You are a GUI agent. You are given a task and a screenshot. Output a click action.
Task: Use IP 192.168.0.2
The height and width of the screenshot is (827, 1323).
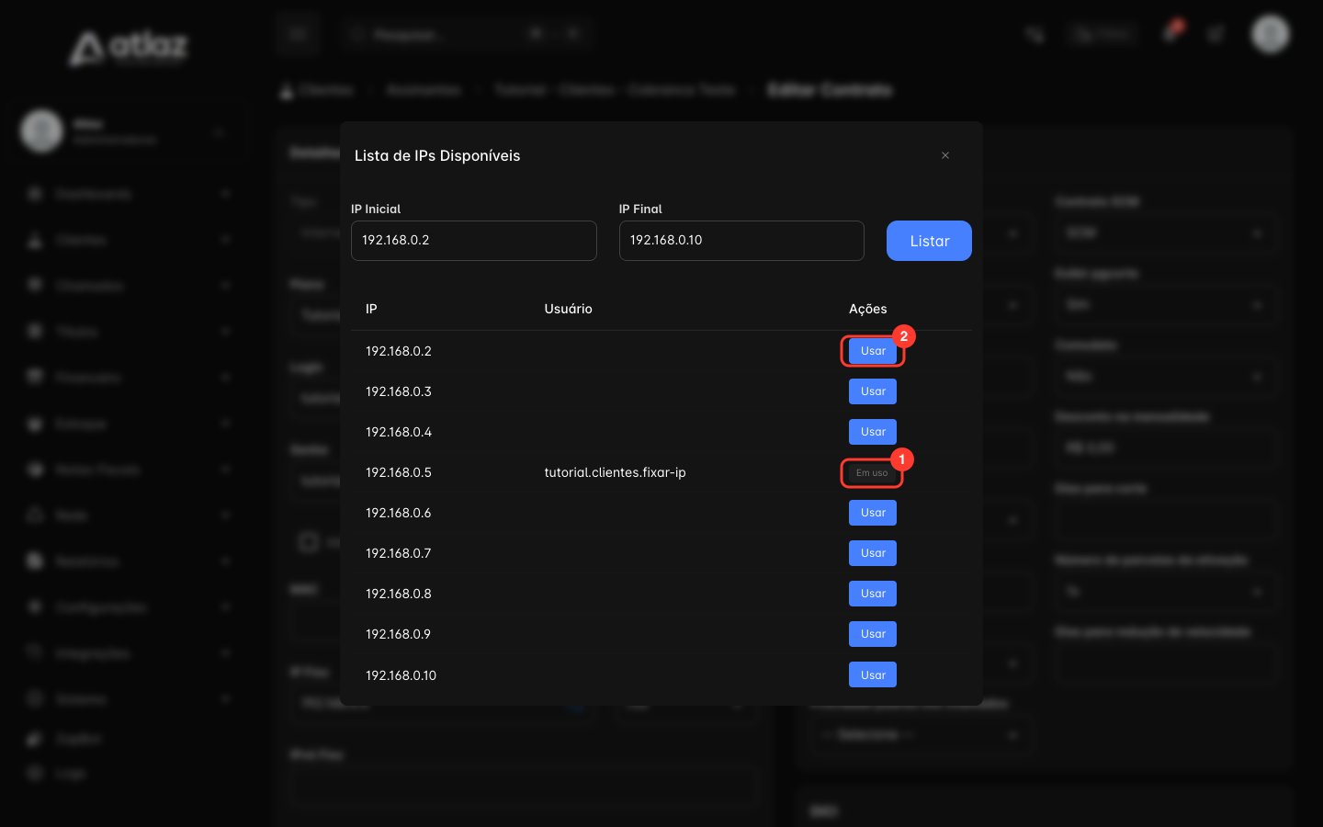pyautogui.click(x=873, y=351)
